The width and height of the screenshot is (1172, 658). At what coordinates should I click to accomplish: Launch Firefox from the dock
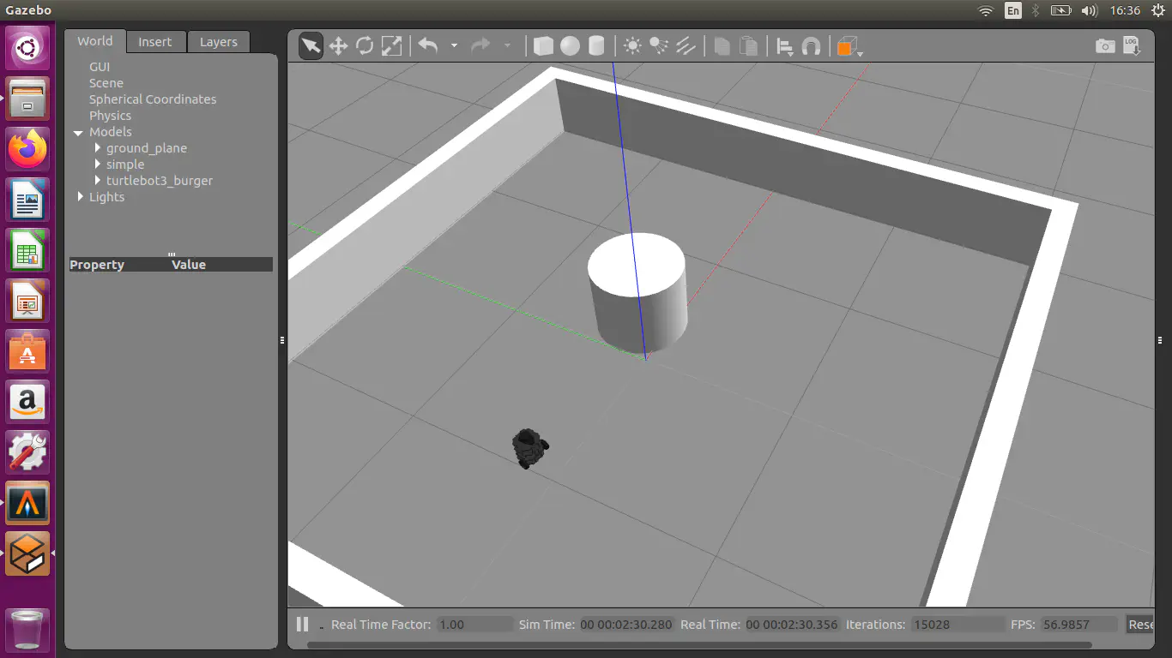click(27, 148)
